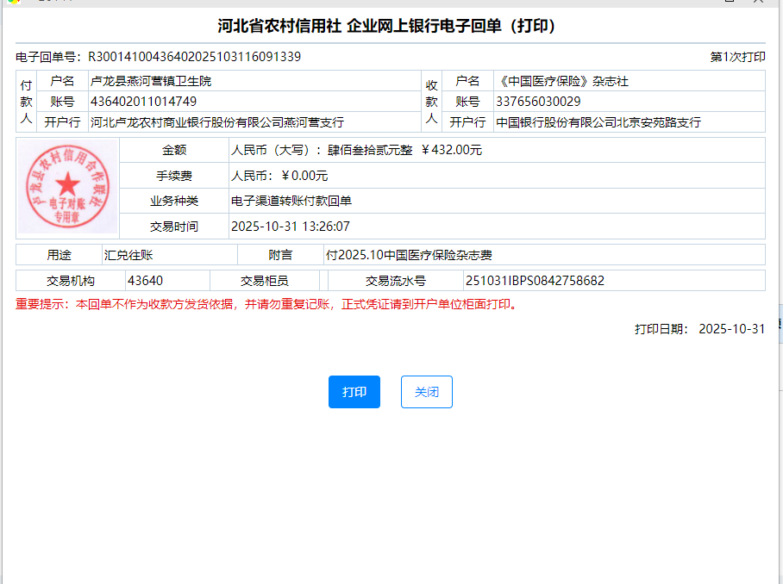The image size is (783, 584).
Task: Click serial number 251031IBPS0842758682
Action: [x=535, y=281]
